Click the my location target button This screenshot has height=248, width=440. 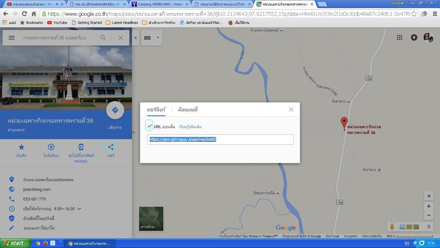tap(429, 196)
